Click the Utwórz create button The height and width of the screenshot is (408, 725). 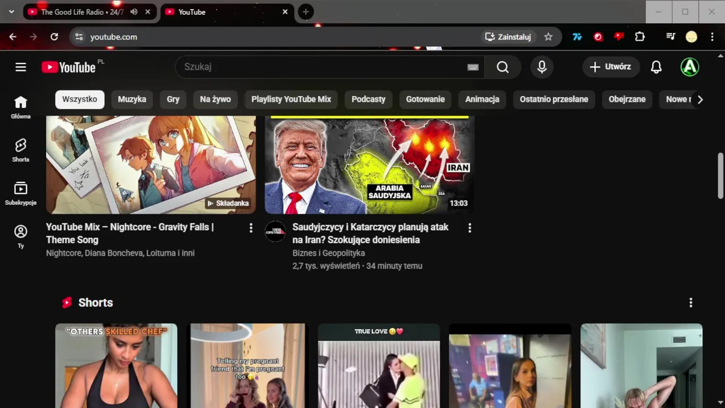pyautogui.click(x=611, y=67)
